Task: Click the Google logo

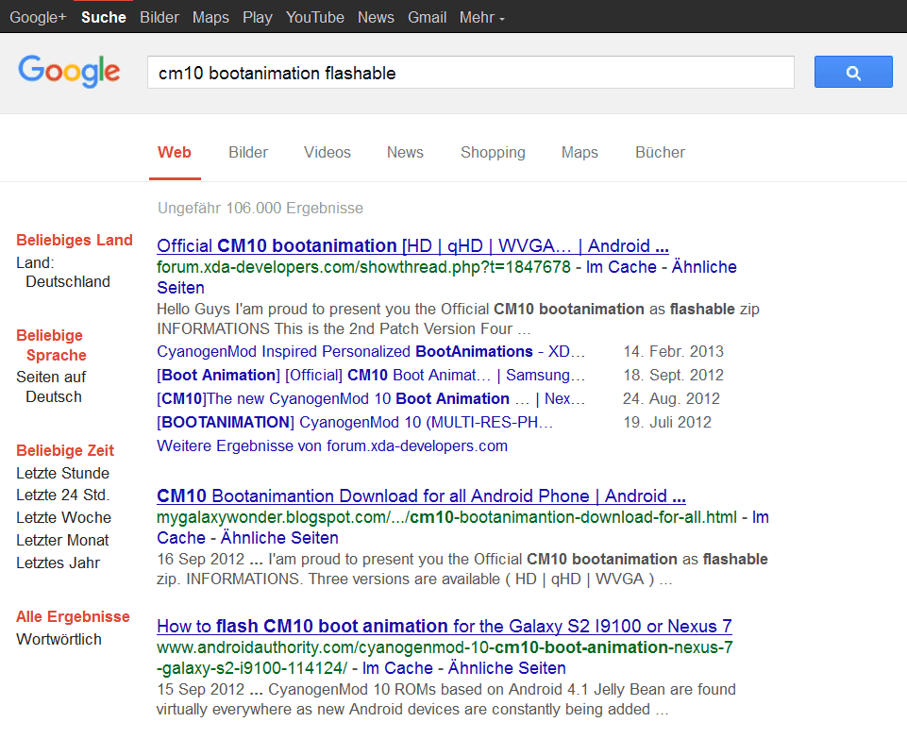Action: tap(70, 72)
